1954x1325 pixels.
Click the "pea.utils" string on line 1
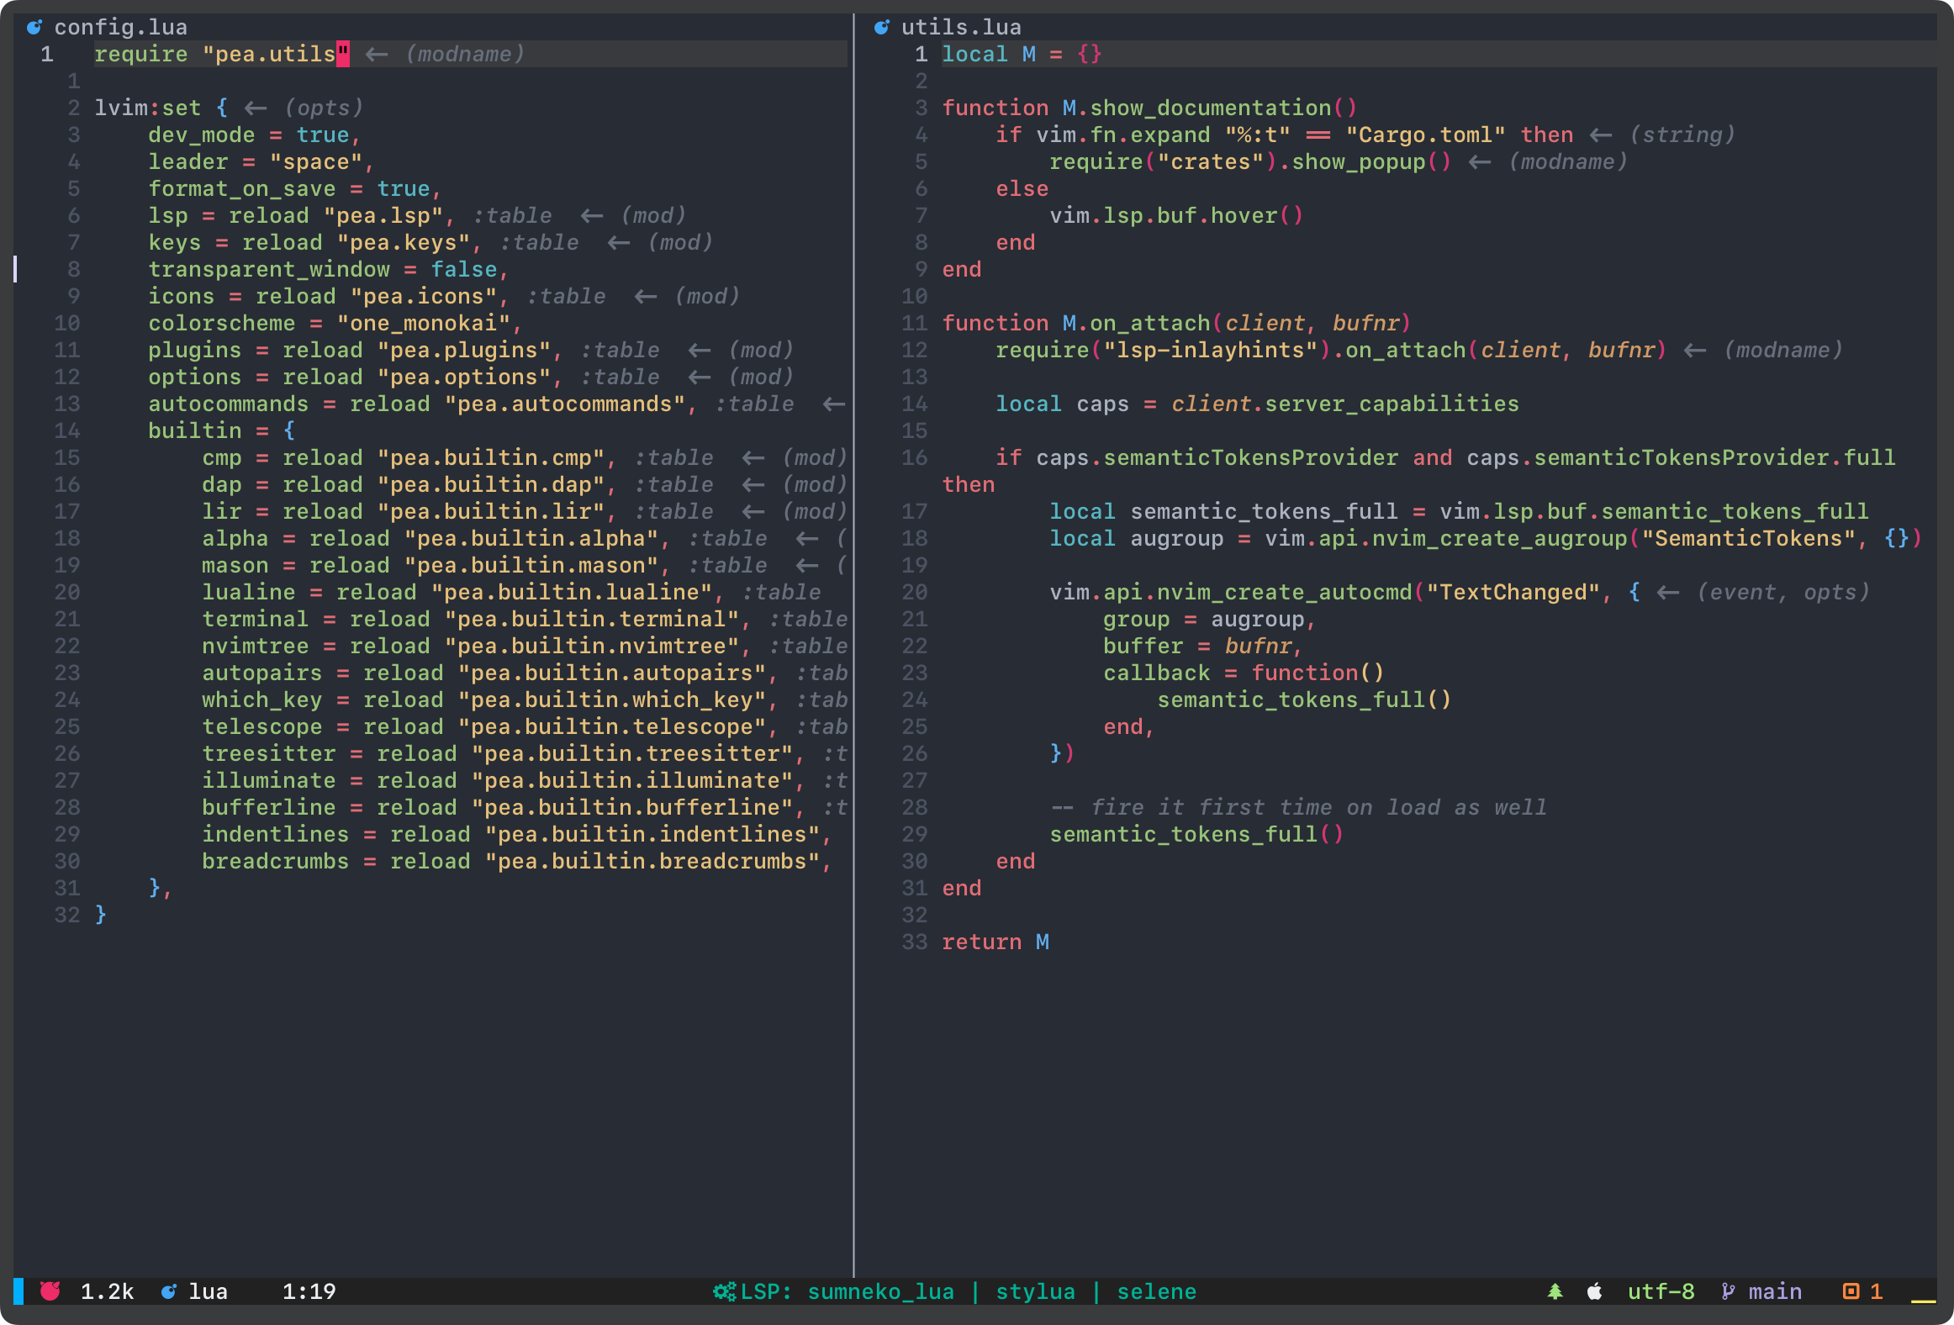276,54
